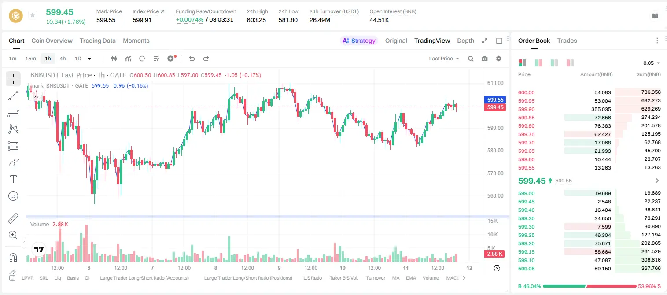Select the trend line drawing tool

click(13, 96)
